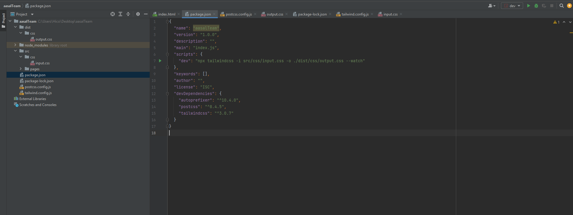This screenshot has width=573, height=215.
Task: Hide the Project tool window
Action: pos(146,14)
